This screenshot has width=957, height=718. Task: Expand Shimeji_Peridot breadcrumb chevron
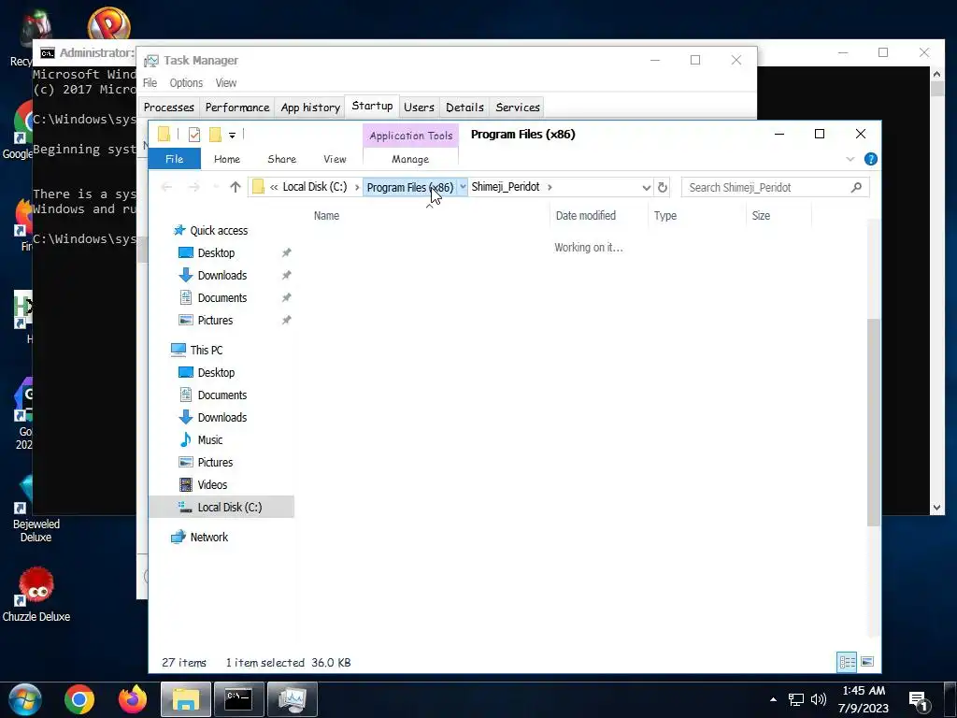tap(550, 187)
